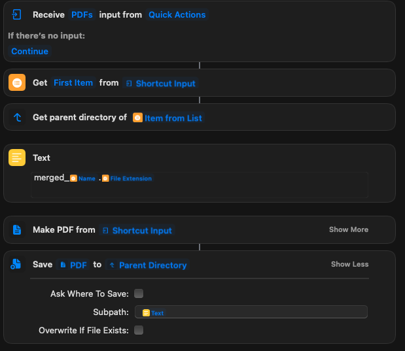Expand Make PDF with Show More
This screenshot has width=405, height=351.
pyautogui.click(x=348, y=229)
